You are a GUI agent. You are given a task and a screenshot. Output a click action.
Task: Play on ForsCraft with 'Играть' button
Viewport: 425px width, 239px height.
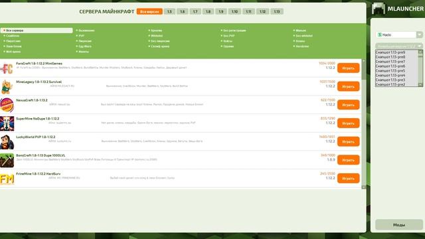(348, 68)
